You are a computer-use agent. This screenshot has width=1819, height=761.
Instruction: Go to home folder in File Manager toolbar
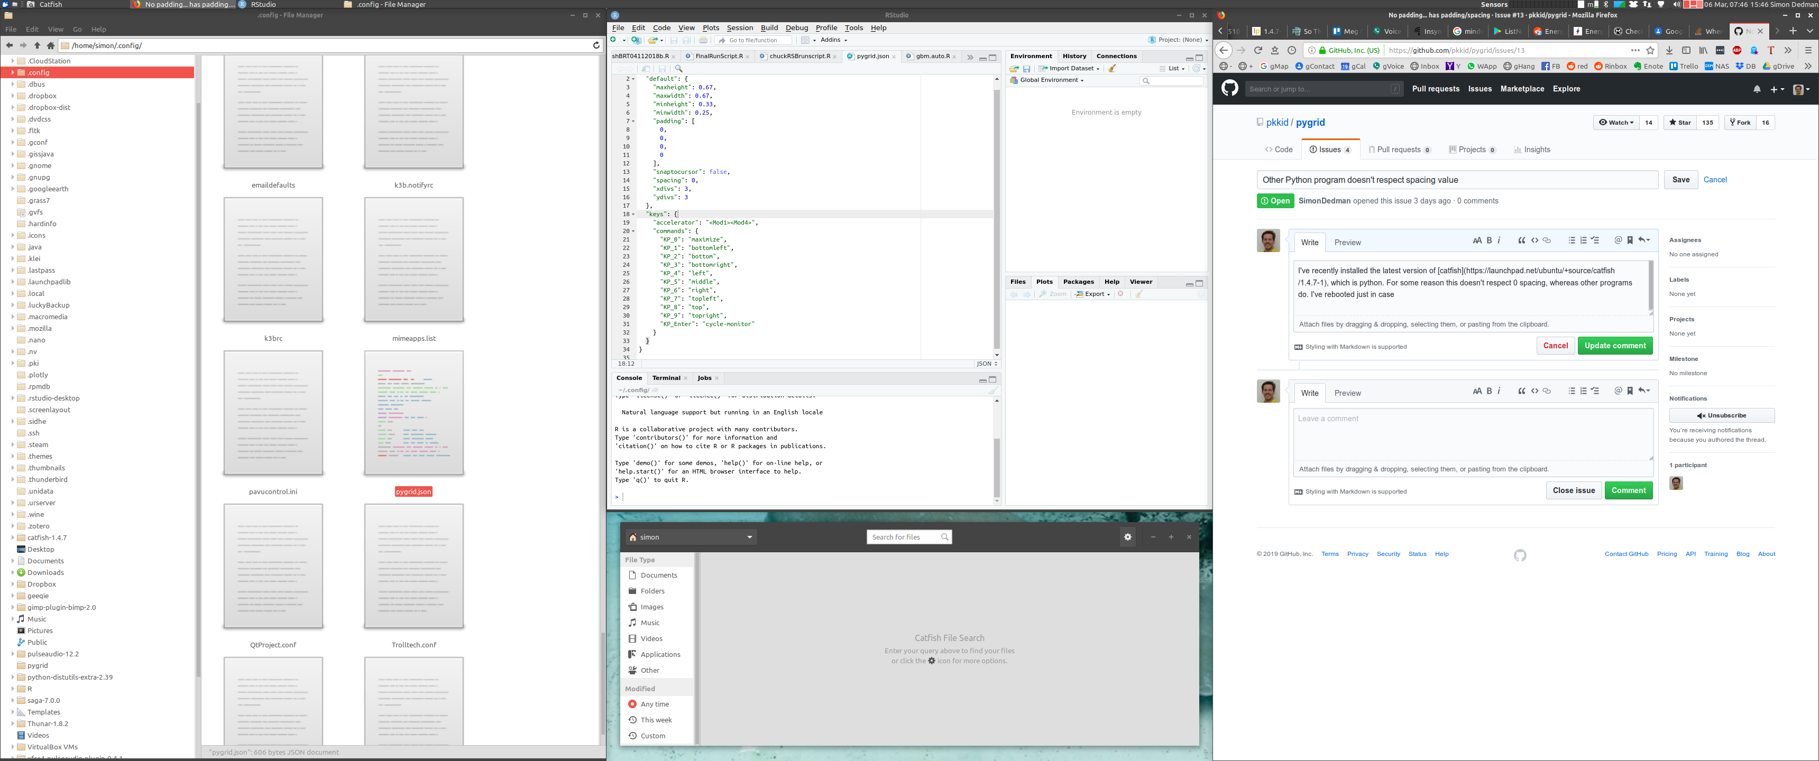click(51, 45)
